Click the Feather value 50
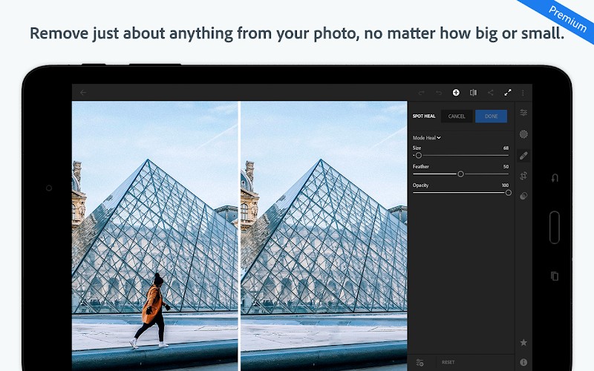Screen dimensions: 594x371 click(506, 166)
